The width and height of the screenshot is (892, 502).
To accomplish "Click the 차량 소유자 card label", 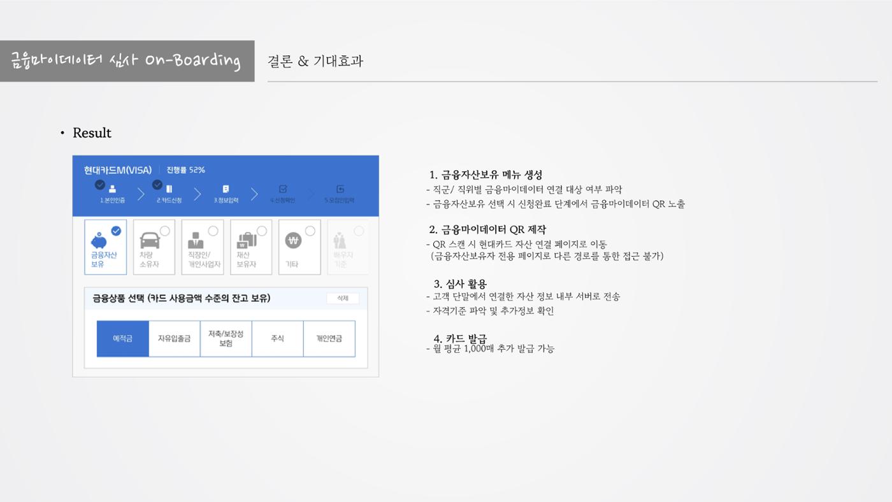I will pyautogui.click(x=149, y=259).
